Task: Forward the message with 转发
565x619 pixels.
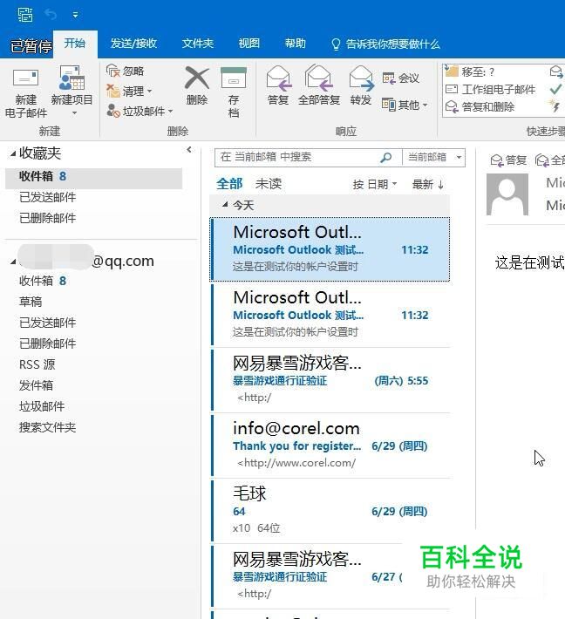Action: 361,85
